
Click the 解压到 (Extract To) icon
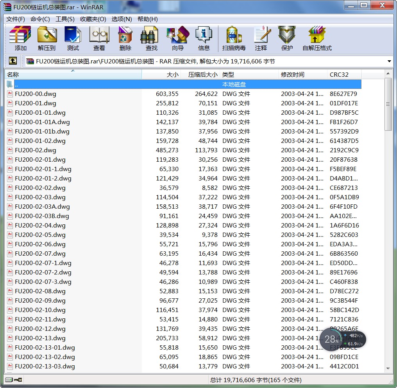click(46, 38)
